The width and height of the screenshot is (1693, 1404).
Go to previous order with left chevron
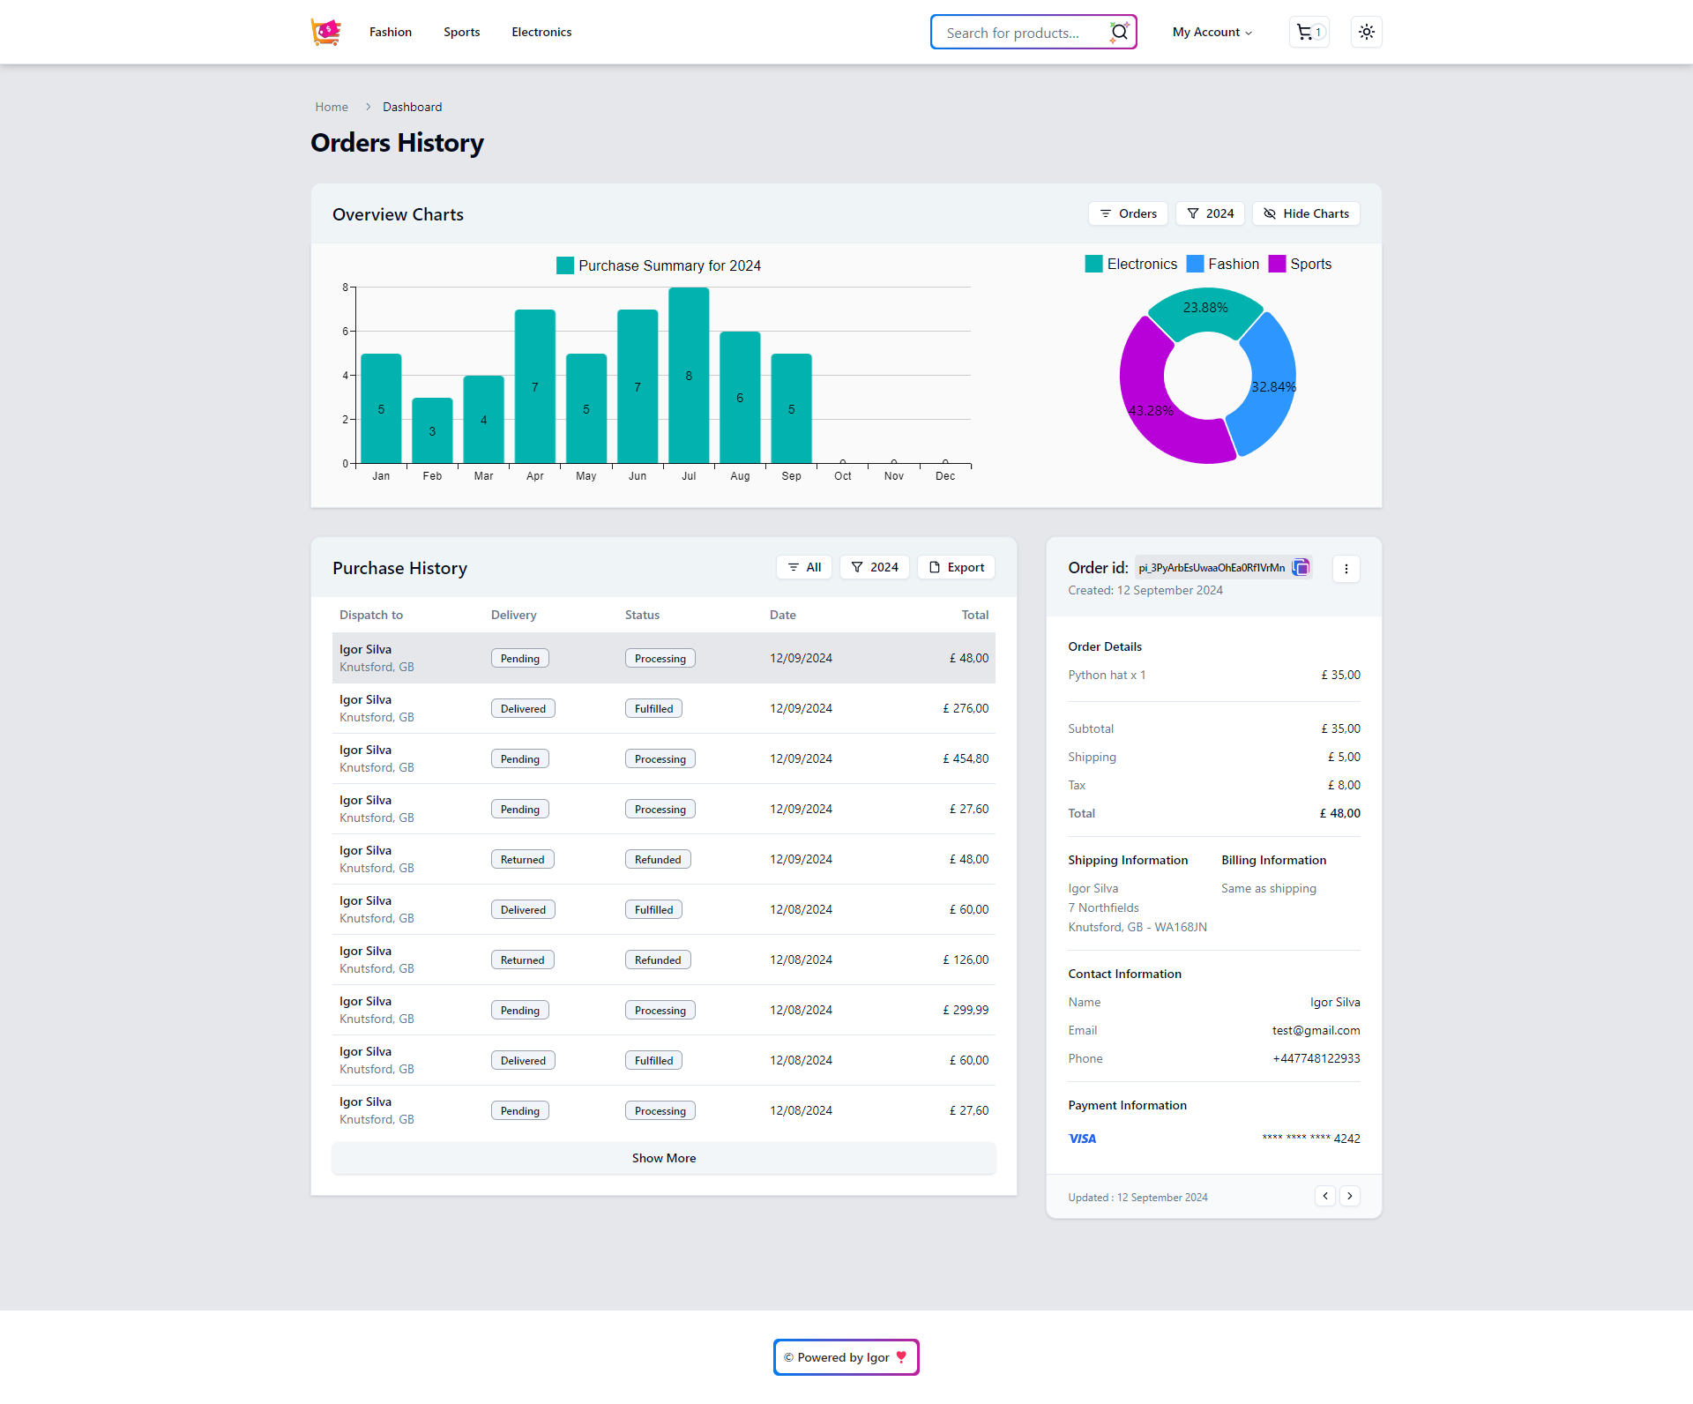(x=1325, y=1196)
